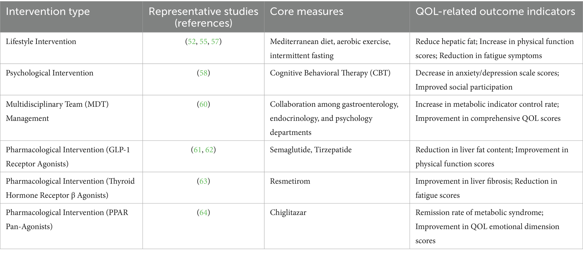This screenshot has width=583, height=254.
Task: Open reference link 57
Action: click(215, 42)
